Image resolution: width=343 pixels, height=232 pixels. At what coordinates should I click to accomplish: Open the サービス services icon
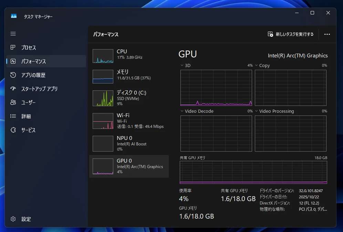[13, 130]
